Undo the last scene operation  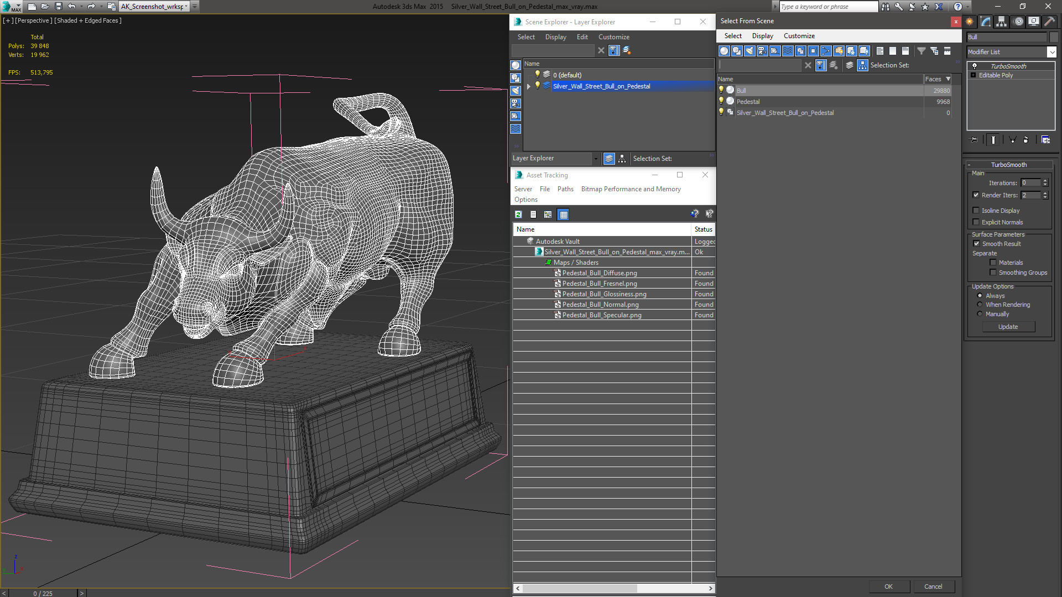[x=71, y=7]
